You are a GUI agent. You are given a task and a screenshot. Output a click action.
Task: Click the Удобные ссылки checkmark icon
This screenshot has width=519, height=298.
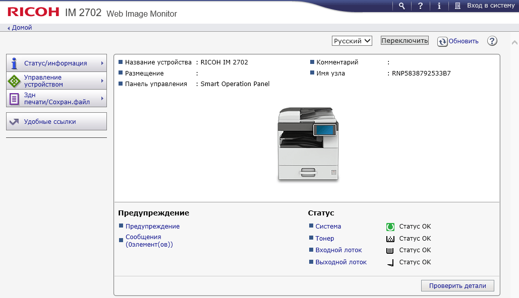coord(14,122)
